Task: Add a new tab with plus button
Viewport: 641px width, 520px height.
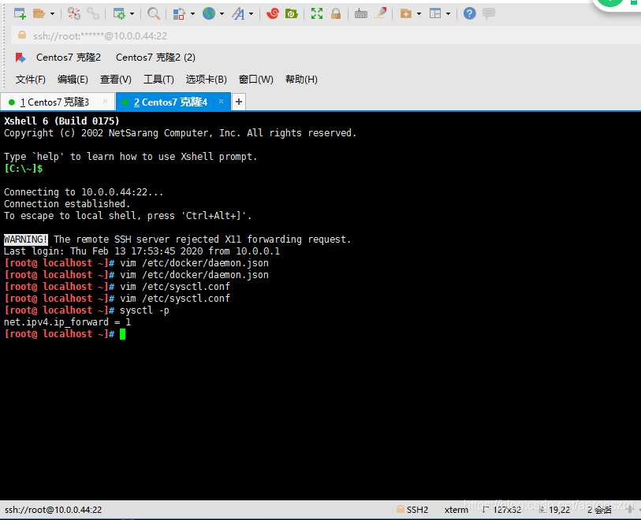Action: tap(239, 102)
